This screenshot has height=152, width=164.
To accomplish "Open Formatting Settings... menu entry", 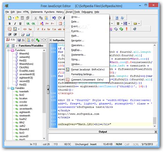I will [83, 74].
